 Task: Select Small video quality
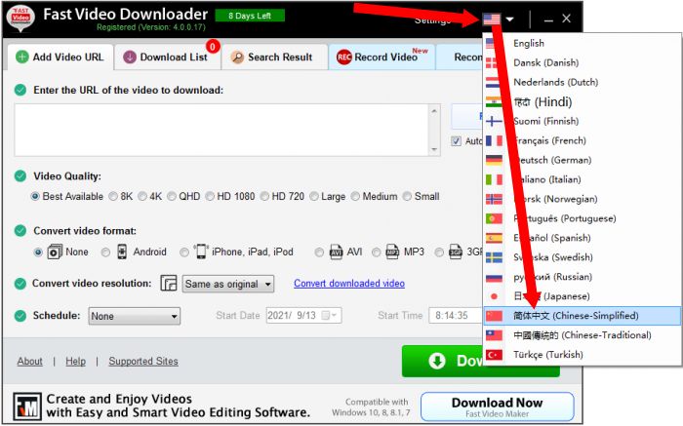pyautogui.click(x=407, y=196)
